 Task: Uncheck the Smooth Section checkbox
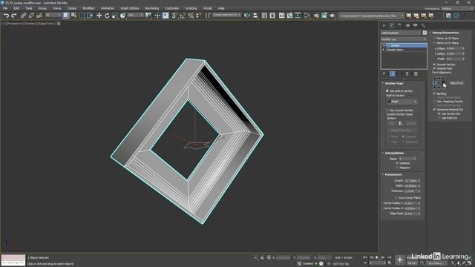434,65
